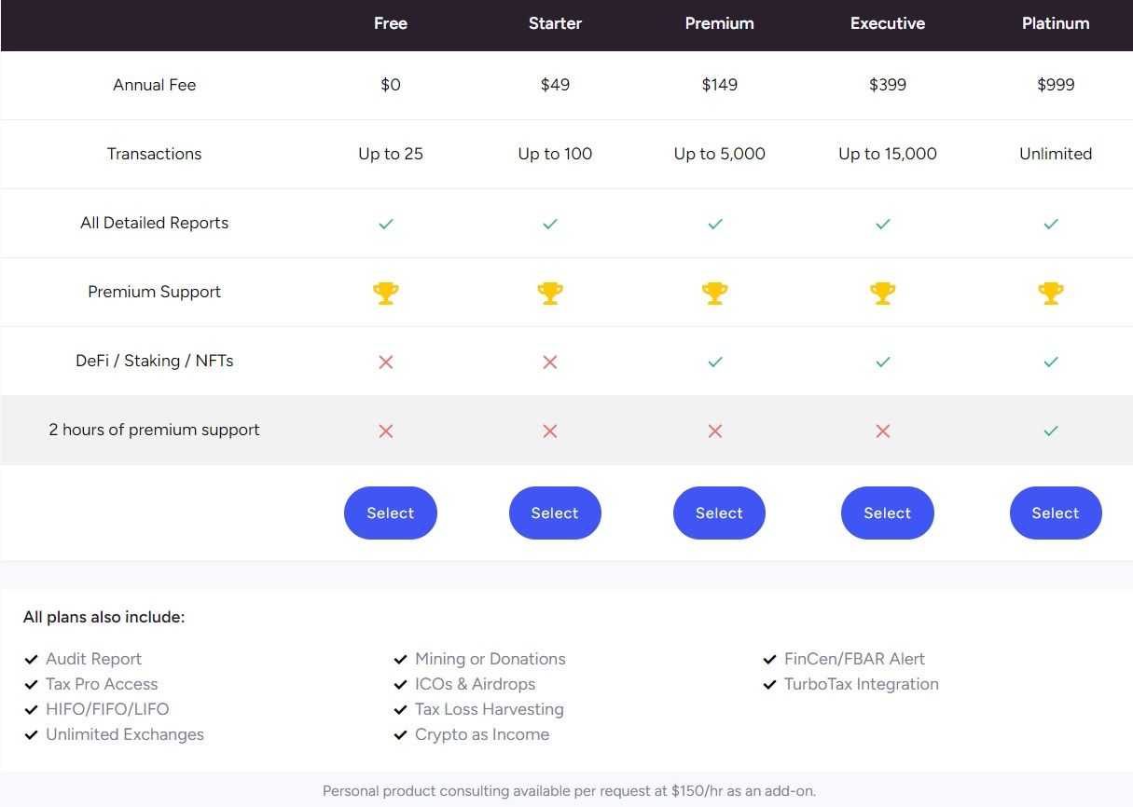Click the Premium column header
Screen dimensions: 1133x807
(x=719, y=23)
